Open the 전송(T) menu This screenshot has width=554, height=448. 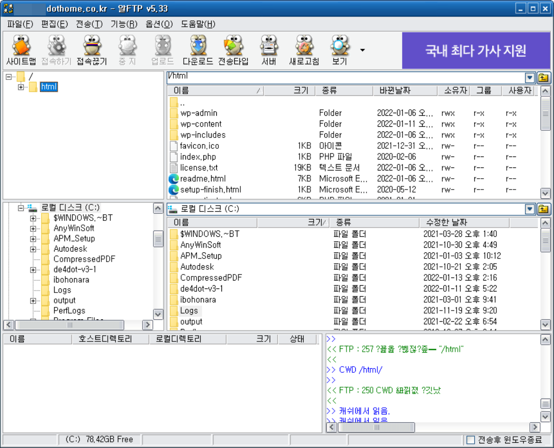(89, 24)
